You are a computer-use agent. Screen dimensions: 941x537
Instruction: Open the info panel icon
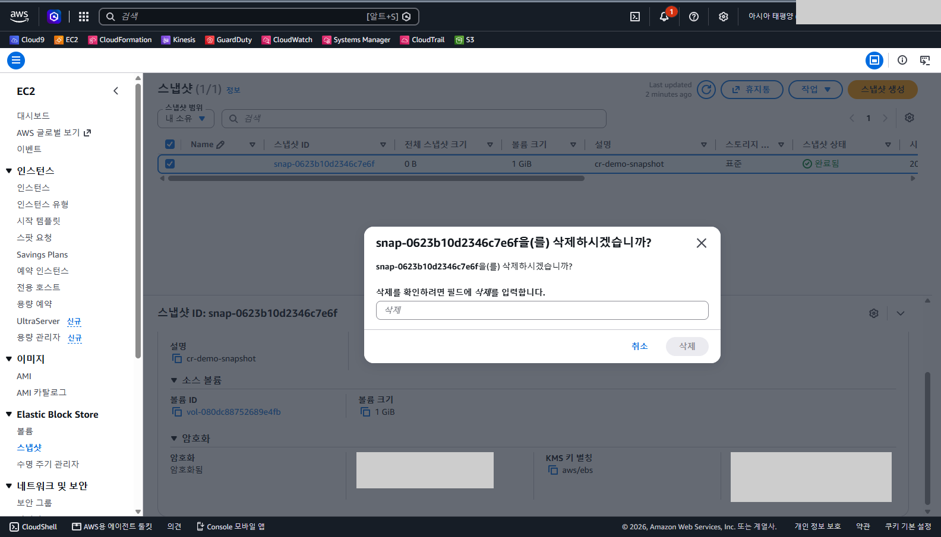[x=902, y=60]
